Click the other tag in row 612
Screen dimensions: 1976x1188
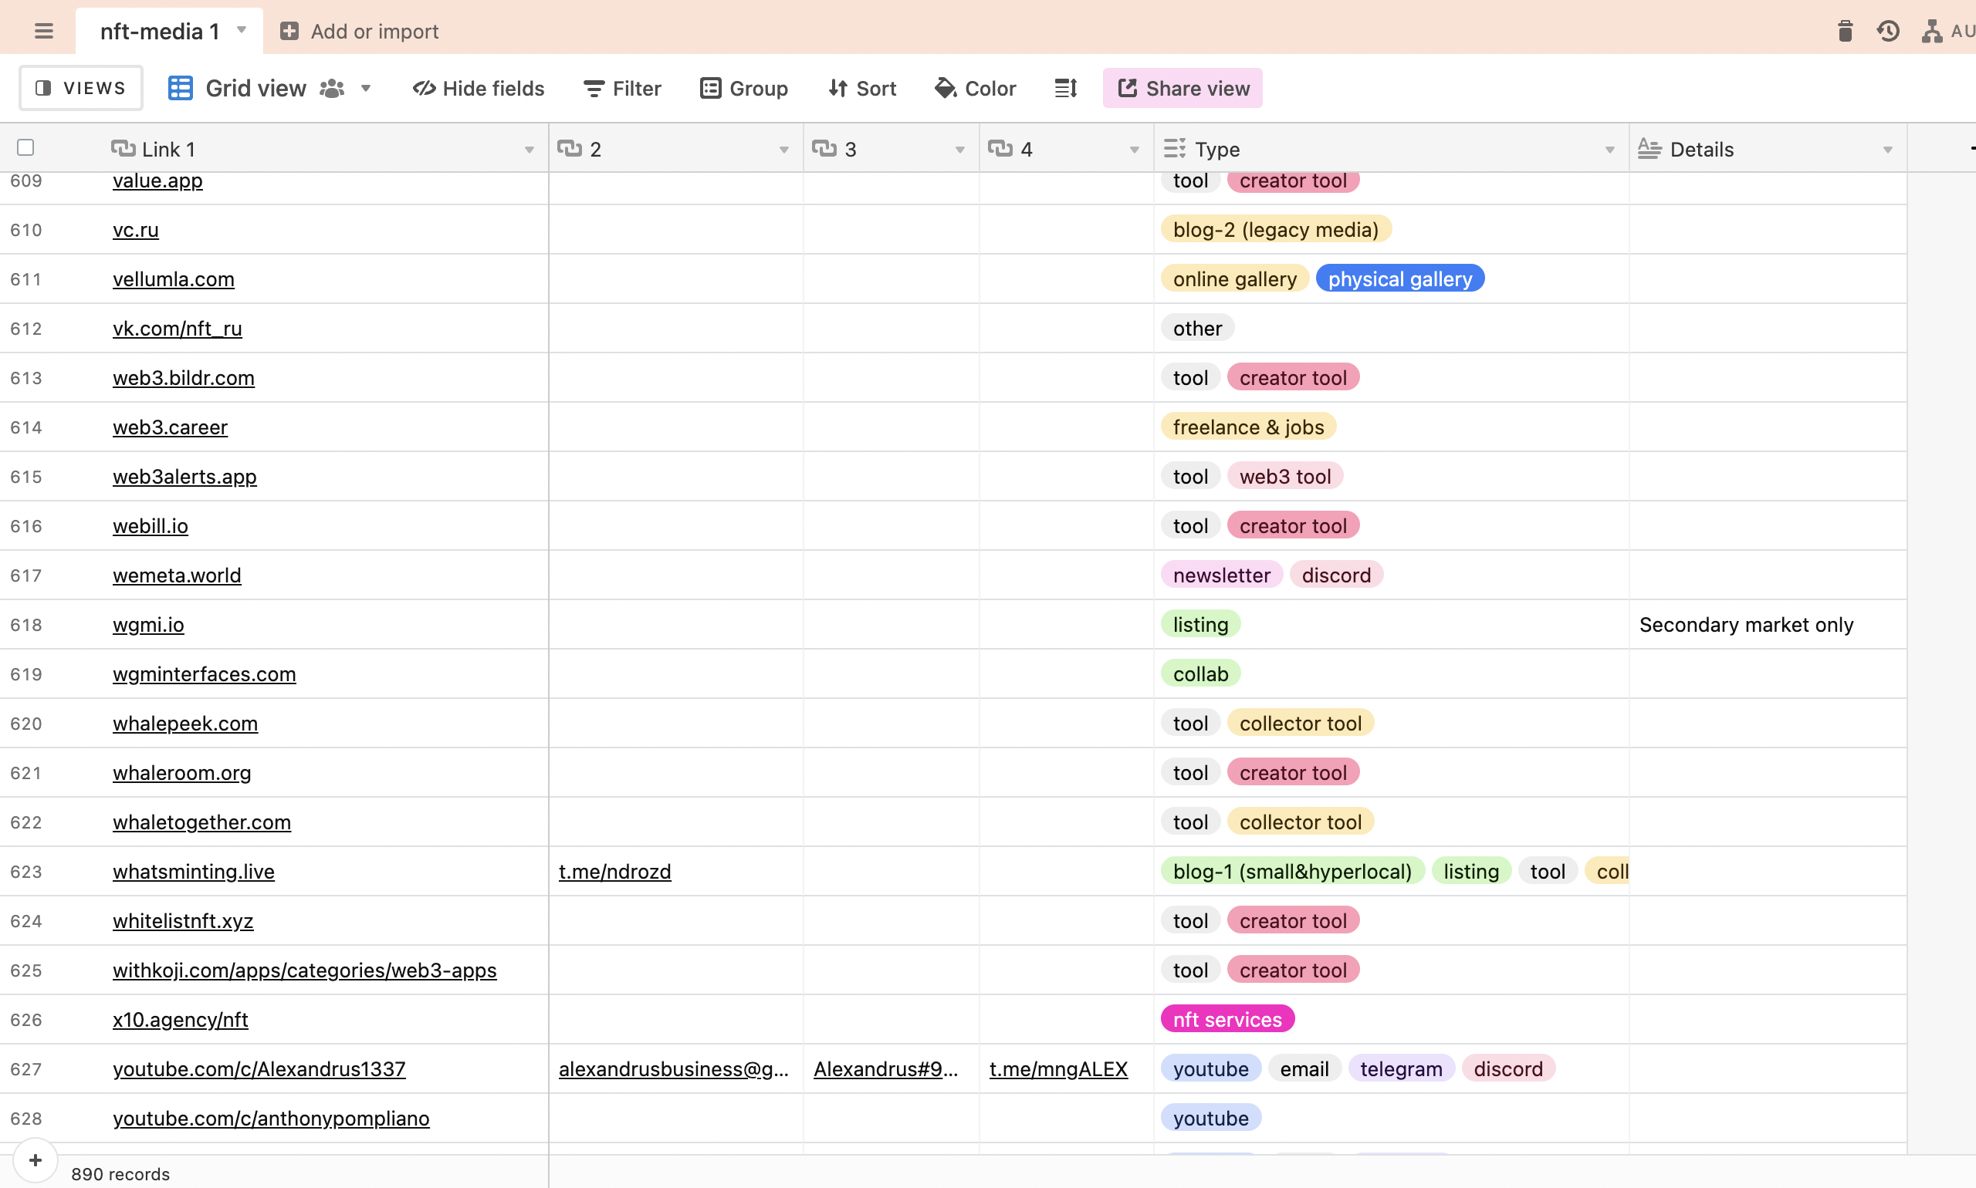click(x=1197, y=328)
